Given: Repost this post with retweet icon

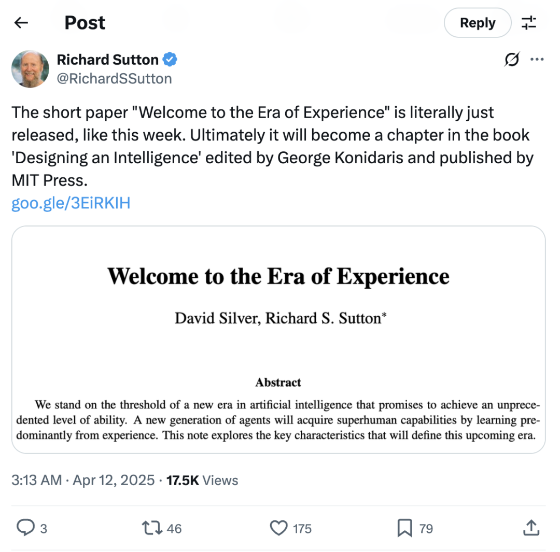Looking at the screenshot, I should click(152, 528).
